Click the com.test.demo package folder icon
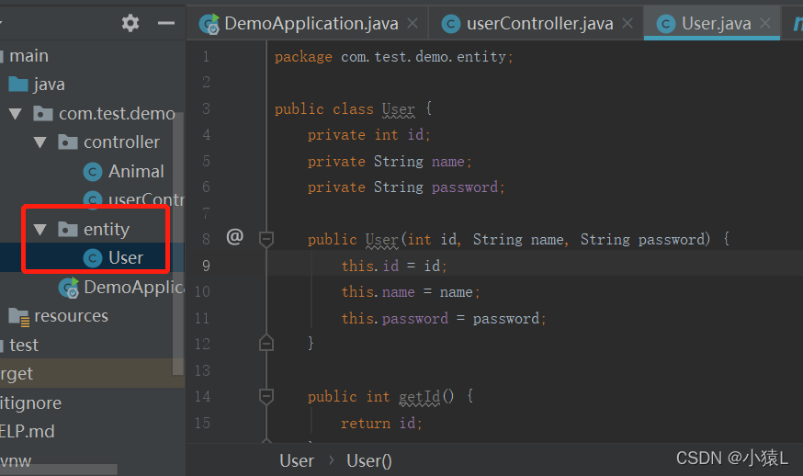The height and width of the screenshot is (476, 803). [x=43, y=113]
